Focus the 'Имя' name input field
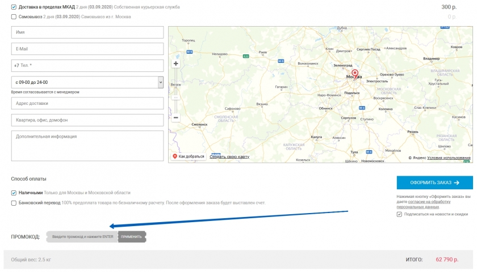 pyautogui.click(x=87, y=32)
